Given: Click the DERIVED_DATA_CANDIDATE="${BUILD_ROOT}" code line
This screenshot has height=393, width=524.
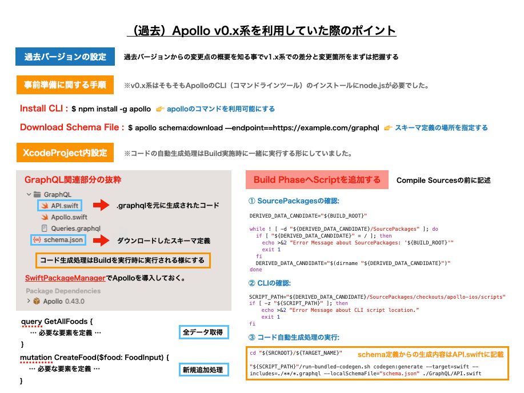Looking at the screenshot, I should pyautogui.click(x=308, y=216).
